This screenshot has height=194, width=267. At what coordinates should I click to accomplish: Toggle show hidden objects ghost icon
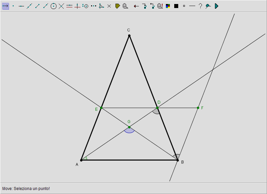tap(160, 6)
